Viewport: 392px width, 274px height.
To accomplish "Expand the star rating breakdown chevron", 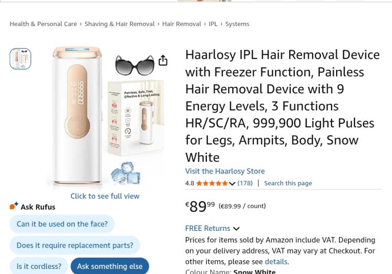I will click(x=232, y=184).
